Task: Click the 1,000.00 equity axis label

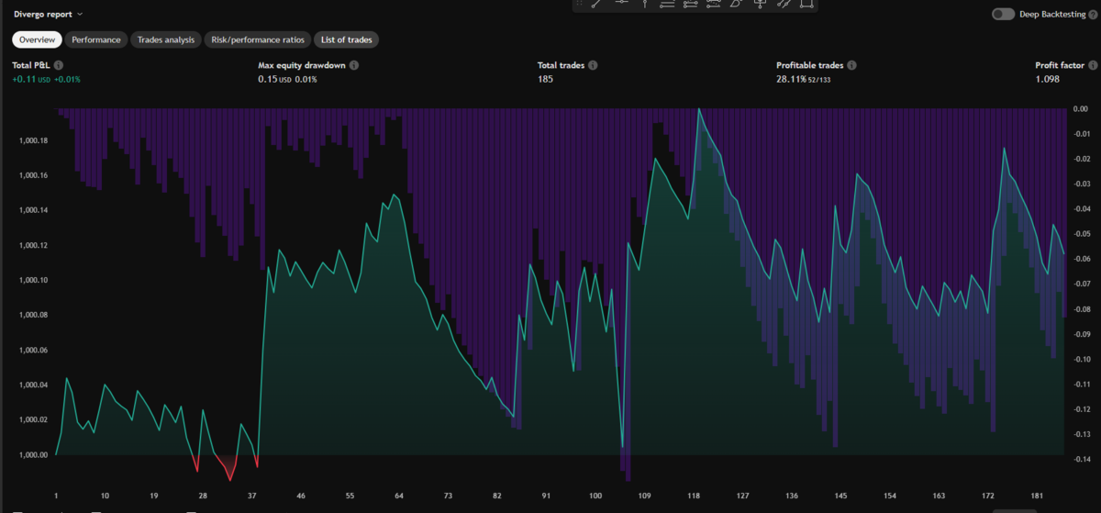Action: click(x=33, y=454)
